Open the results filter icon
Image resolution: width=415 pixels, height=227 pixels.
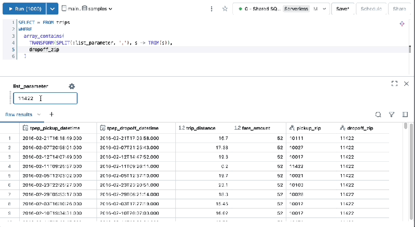[x=392, y=115]
